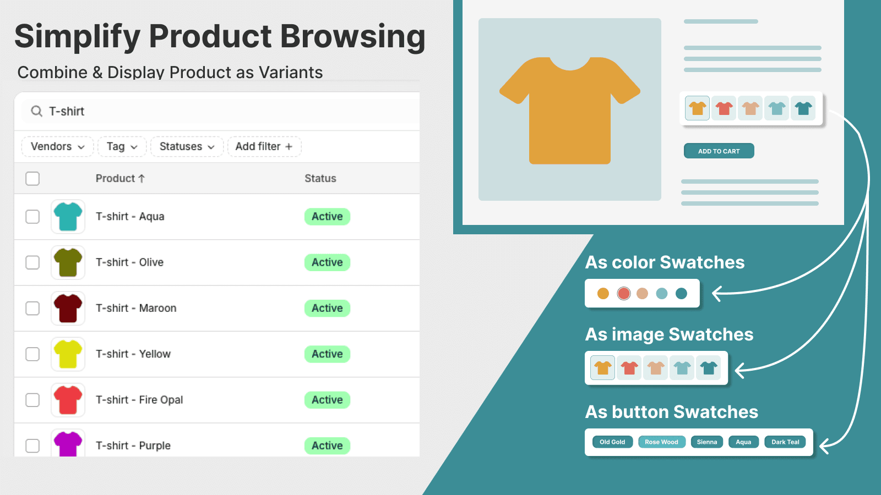Tick the checkbox for T-shirt - Aqua
881x495 pixels.
pos(32,217)
